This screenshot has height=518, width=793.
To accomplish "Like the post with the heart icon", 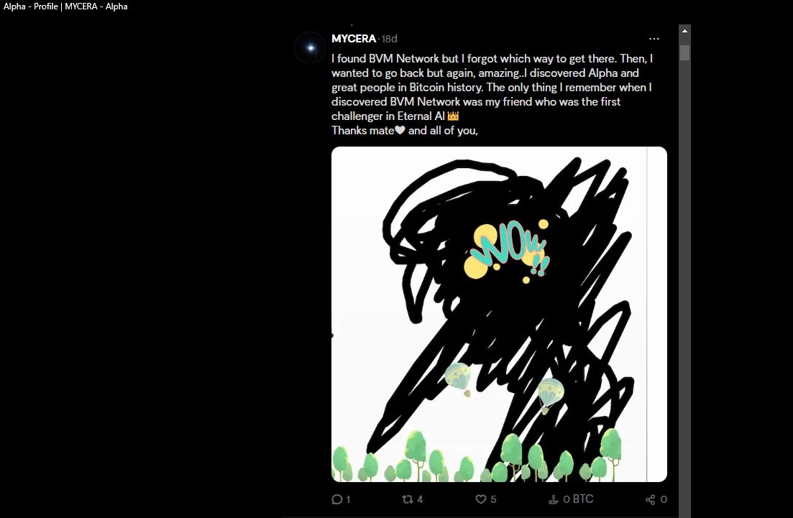I will coord(481,499).
